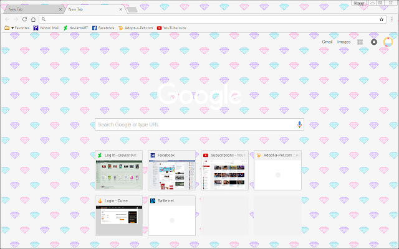Open the Chrome three-dot menu
The width and height of the screenshot is (399, 249).
(x=392, y=19)
